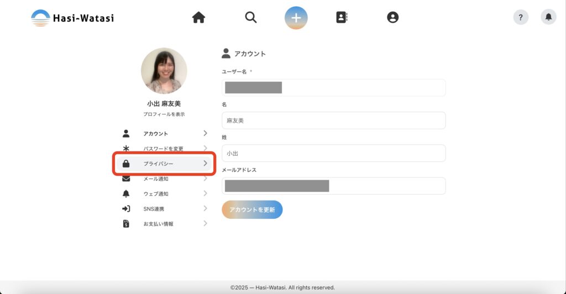
Task: Open notifications via top-right bell icon
Action: [x=548, y=18]
